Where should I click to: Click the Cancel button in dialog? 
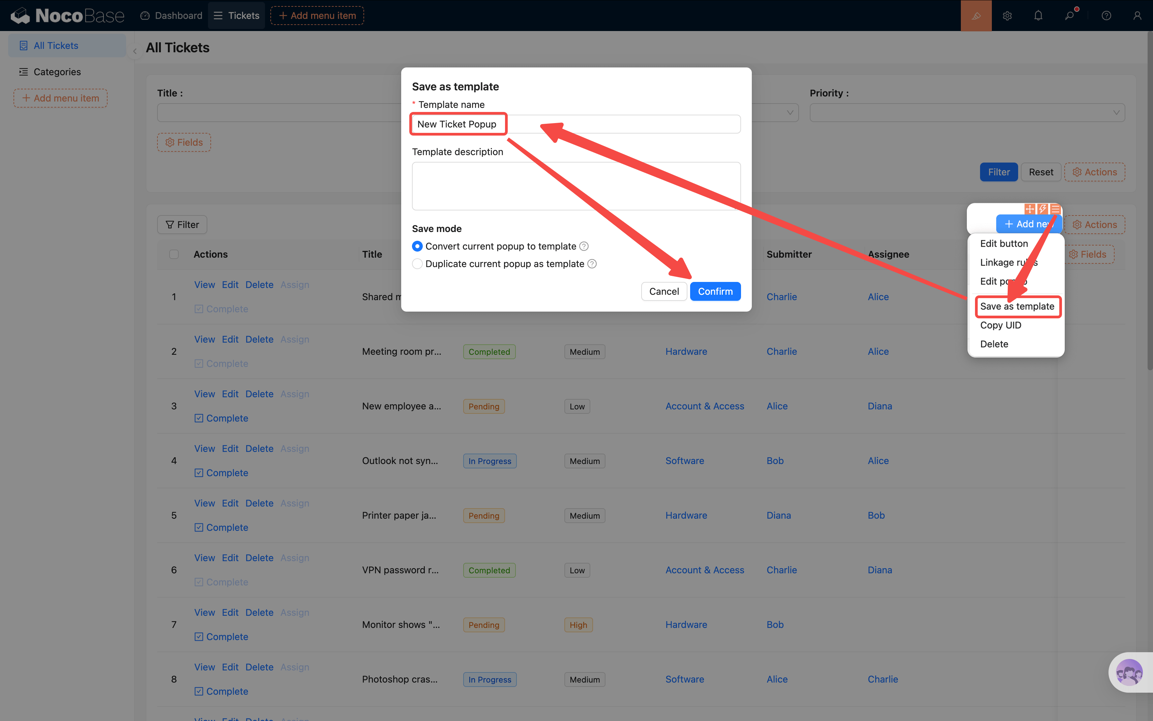(x=663, y=291)
